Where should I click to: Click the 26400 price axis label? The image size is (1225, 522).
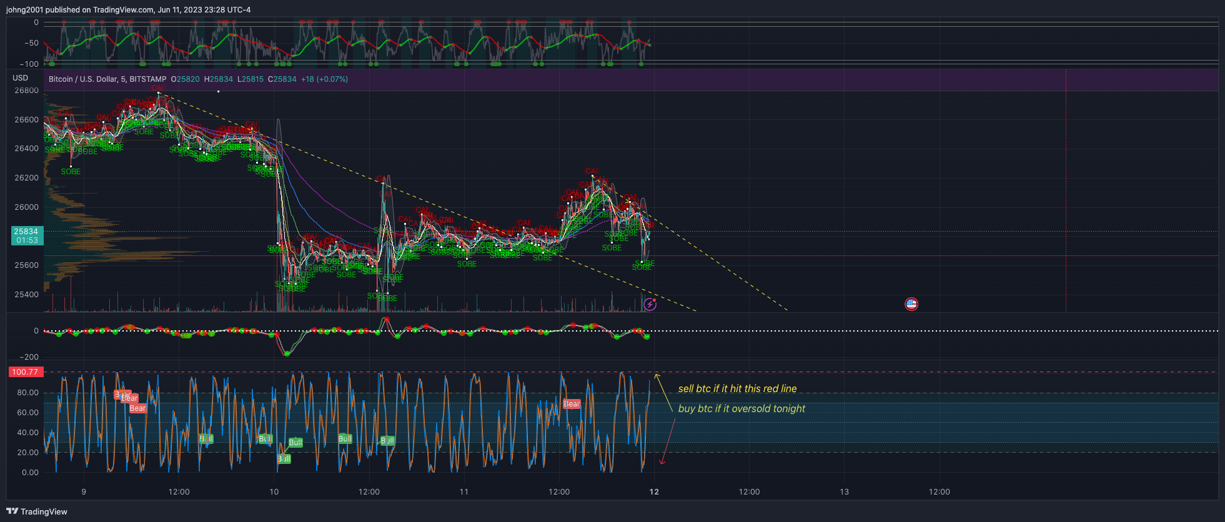coord(26,149)
